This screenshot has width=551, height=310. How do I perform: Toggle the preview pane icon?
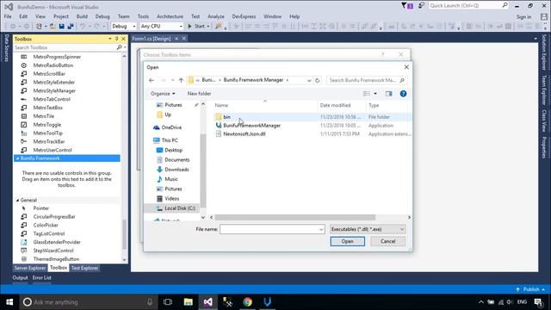pos(388,94)
